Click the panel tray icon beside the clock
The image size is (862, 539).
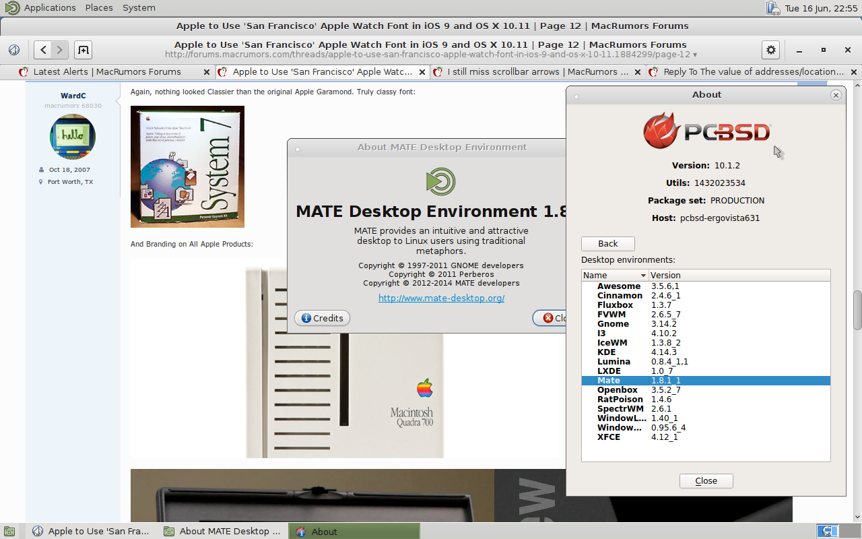click(773, 8)
